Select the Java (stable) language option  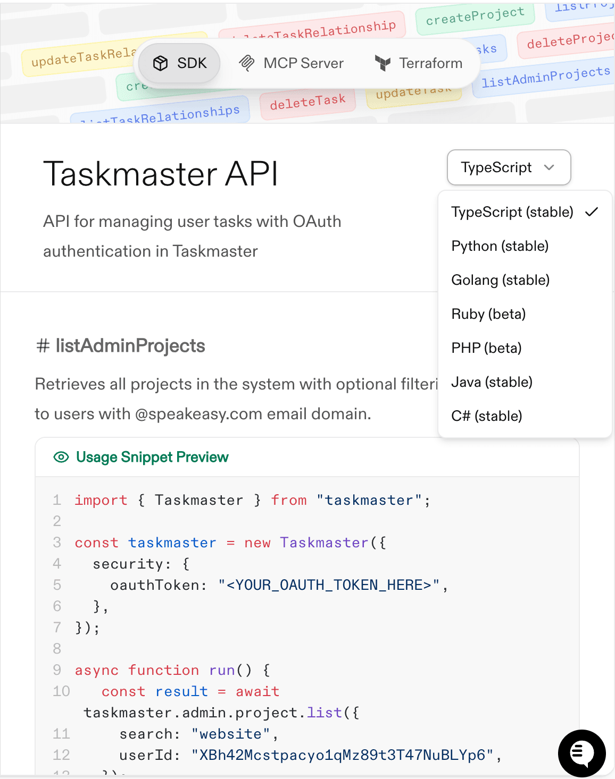pos(492,382)
